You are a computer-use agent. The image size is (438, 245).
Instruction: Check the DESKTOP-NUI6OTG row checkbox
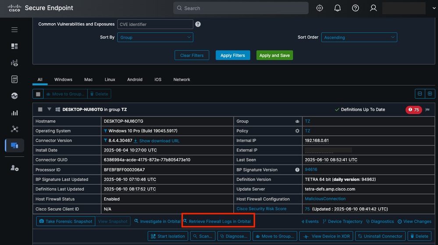(x=40, y=109)
